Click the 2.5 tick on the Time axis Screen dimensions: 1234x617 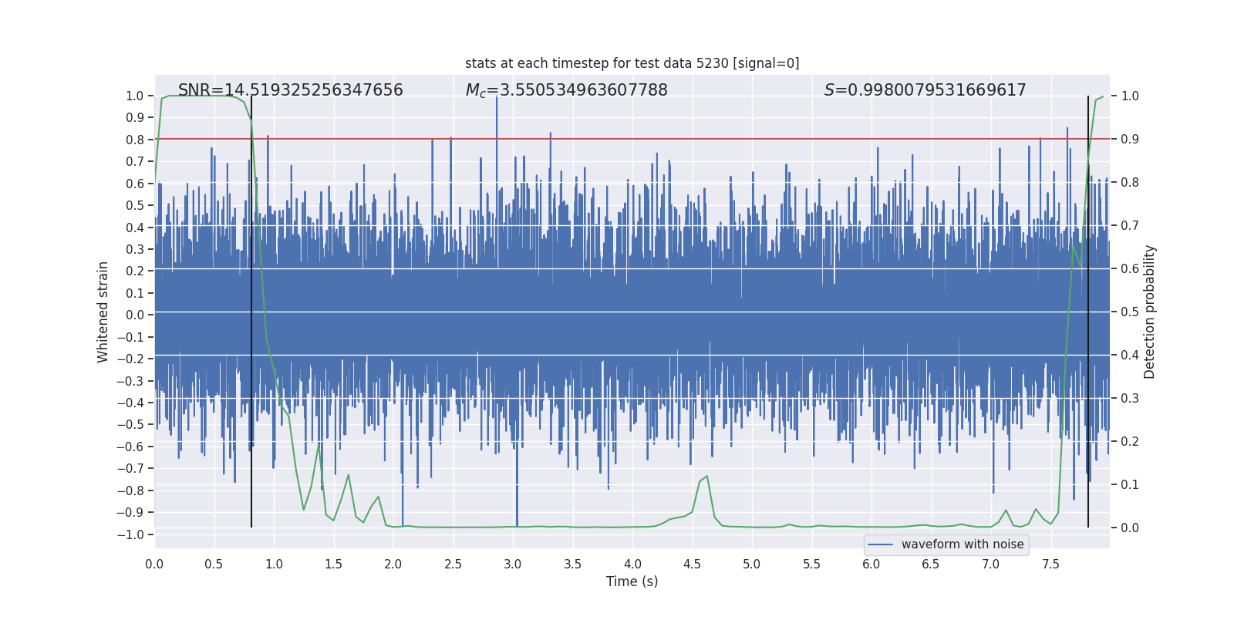click(x=453, y=564)
